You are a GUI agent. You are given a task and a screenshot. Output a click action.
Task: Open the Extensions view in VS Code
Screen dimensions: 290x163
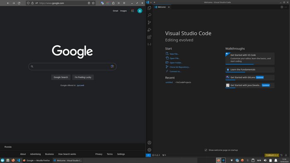[149, 37]
